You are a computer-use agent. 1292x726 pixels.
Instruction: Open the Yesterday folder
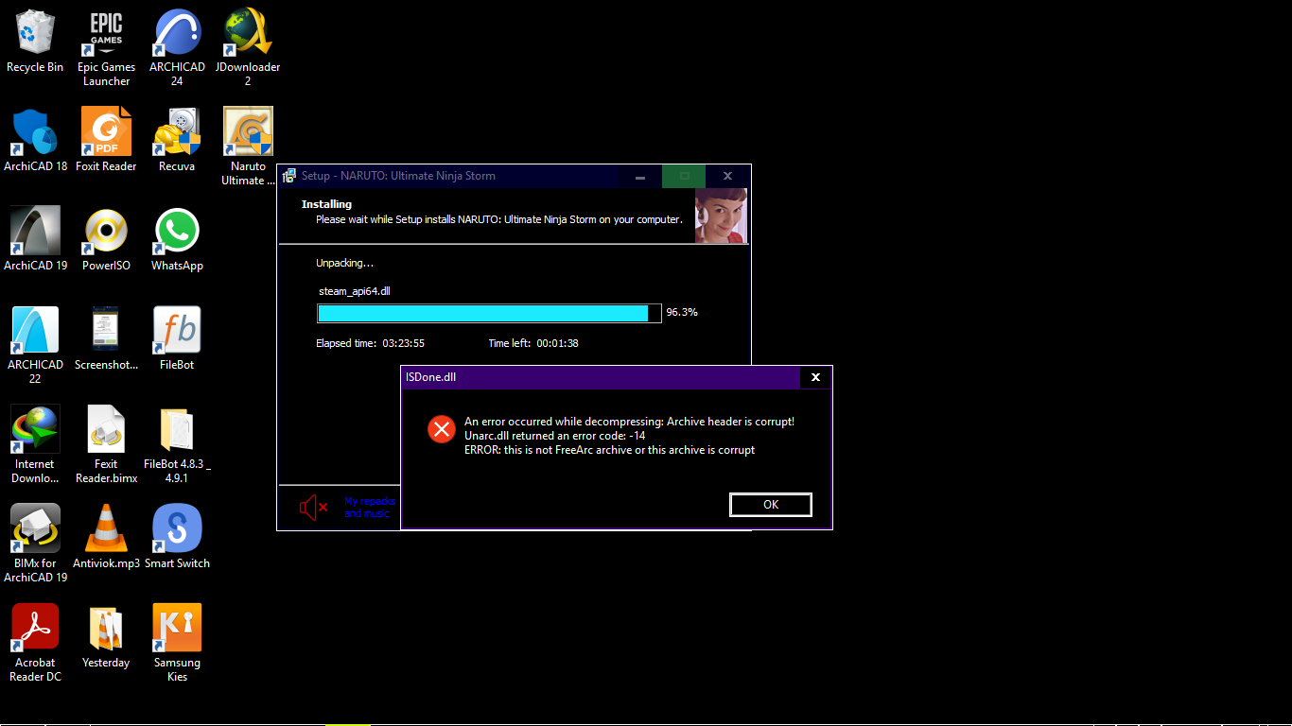tap(106, 626)
